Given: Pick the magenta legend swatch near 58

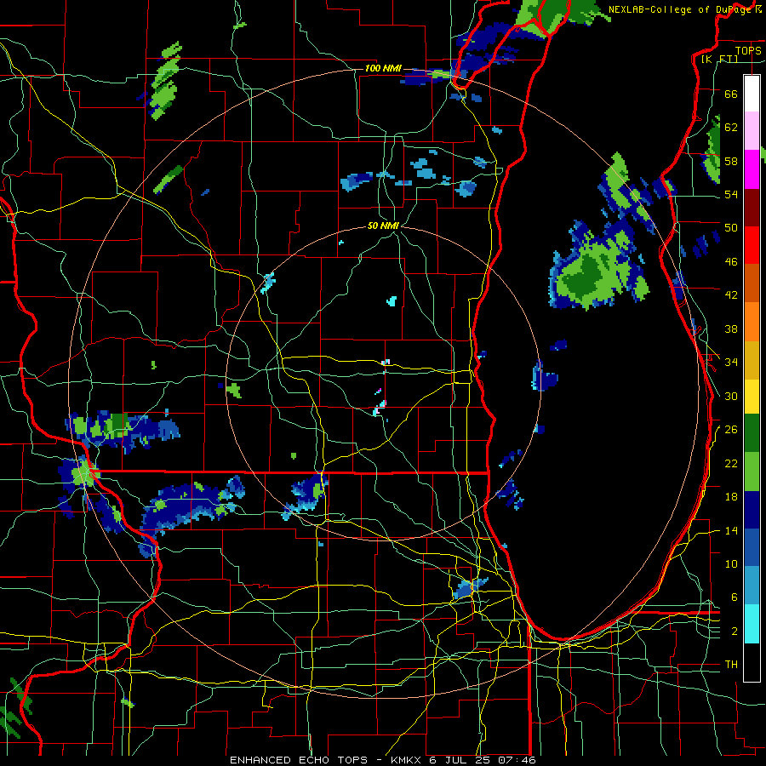Looking at the screenshot, I should pos(752,169).
